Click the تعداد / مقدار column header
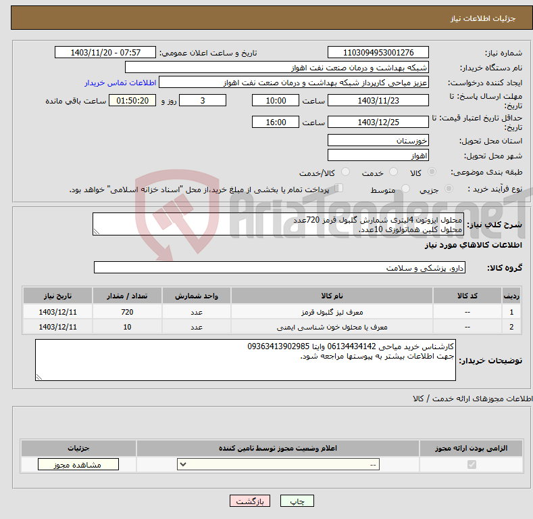The width and height of the screenshot is (533, 519). (127, 296)
